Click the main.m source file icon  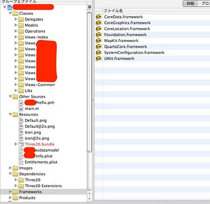point(21,109)
